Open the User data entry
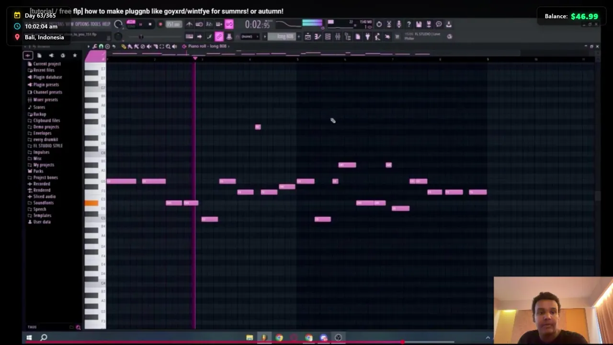 point(39,222)
